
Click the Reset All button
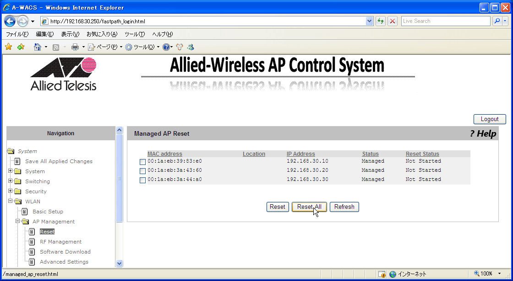[x=309, y=207]
